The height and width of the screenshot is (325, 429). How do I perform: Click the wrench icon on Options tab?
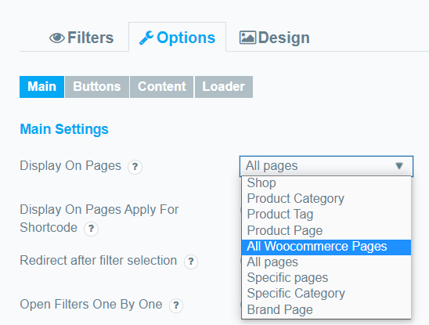[146, 38]
